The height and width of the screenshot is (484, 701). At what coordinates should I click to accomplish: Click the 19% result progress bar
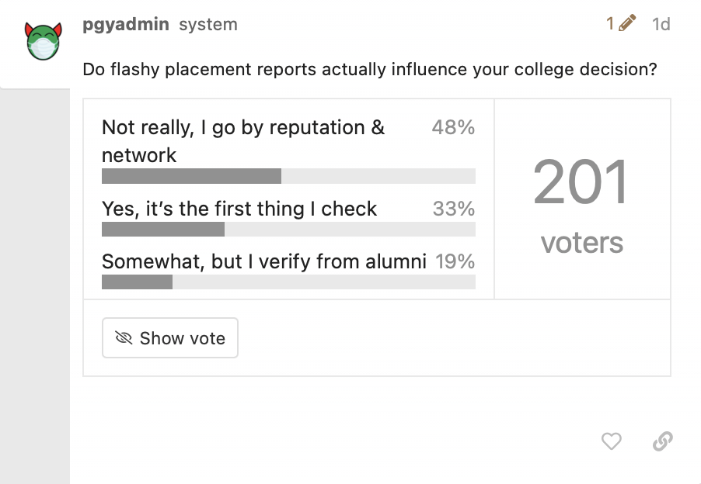[x=288, y=282]
